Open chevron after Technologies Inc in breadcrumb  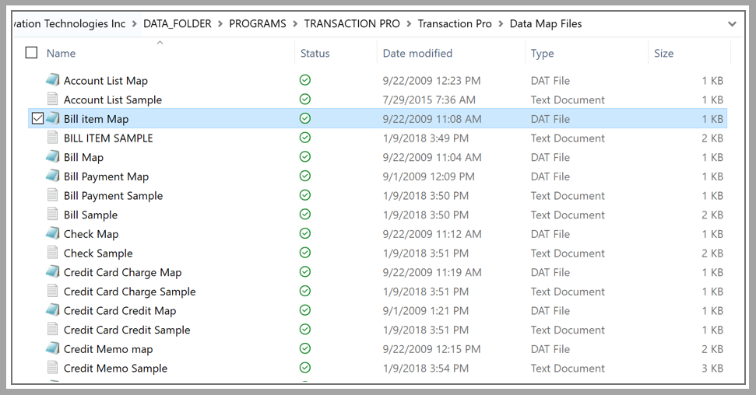pyautogui.click(x=134, y=23)
